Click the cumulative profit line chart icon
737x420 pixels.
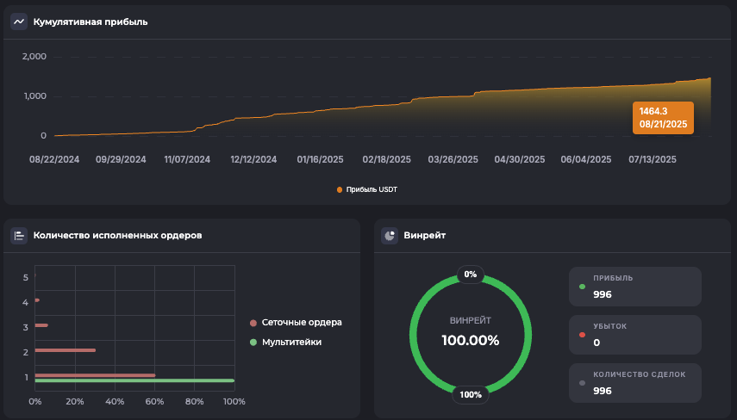pyautogui.click(x=19, y=22)
